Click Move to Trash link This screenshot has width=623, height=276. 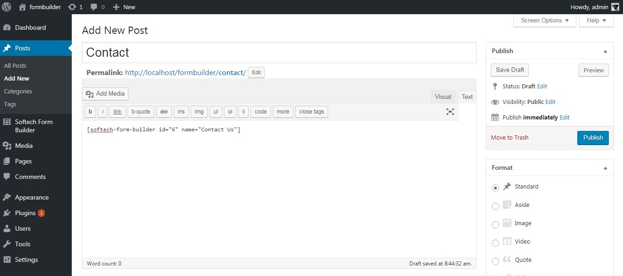click(x=510, y=137)
